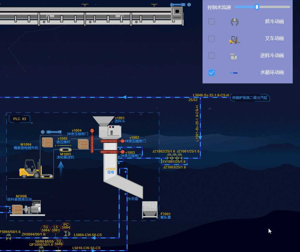Adjust the 控制水流速 slider handle

click(257, 7)
